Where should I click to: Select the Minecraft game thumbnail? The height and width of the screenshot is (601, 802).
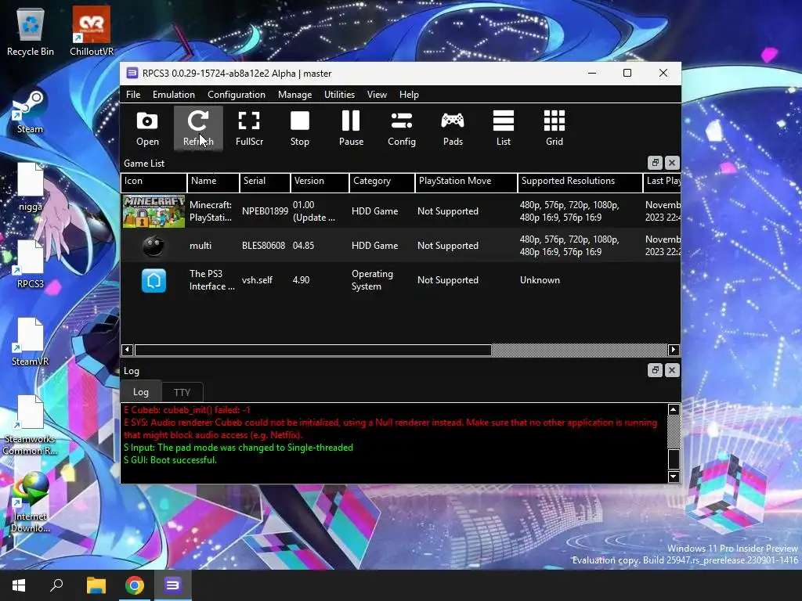[154, 211]
